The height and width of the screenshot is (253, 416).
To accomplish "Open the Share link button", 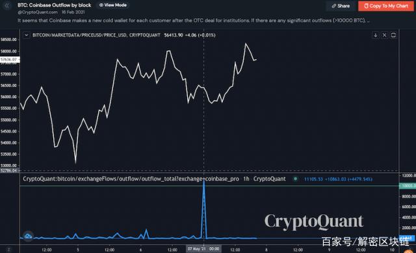I will tap(341, 6).
